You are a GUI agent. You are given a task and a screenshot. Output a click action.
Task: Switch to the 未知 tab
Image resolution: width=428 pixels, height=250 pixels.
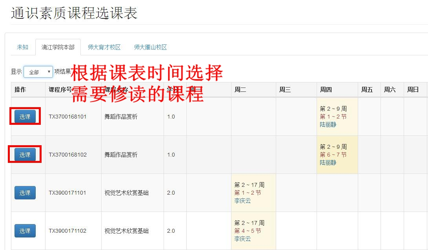tap(22, 47)
